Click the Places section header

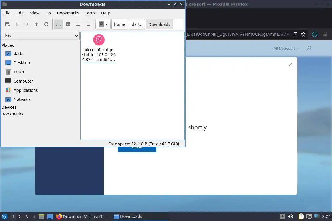tap(7, 45)
